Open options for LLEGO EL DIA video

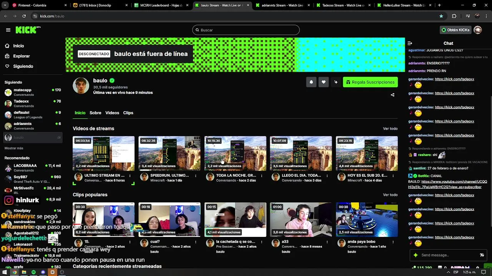(327, 176)
